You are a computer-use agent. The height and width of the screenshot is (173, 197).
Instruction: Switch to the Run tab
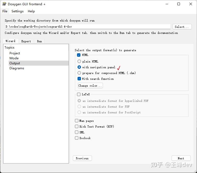pyautogui.click(x=39, y=41)
